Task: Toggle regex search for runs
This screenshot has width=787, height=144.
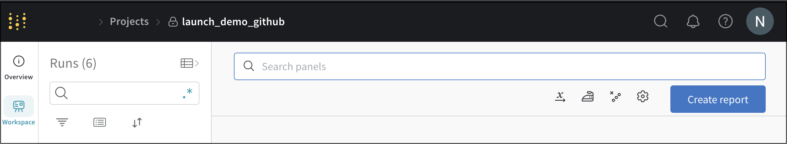Action: [188, 93]
